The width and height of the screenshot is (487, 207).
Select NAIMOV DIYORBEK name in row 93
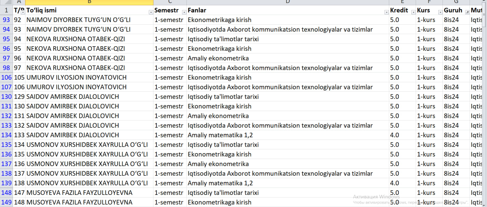(89, 20)
